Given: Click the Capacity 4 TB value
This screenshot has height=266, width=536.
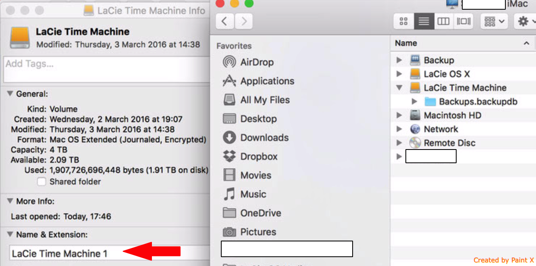Looking at the screenshot, I should point(59,150).
